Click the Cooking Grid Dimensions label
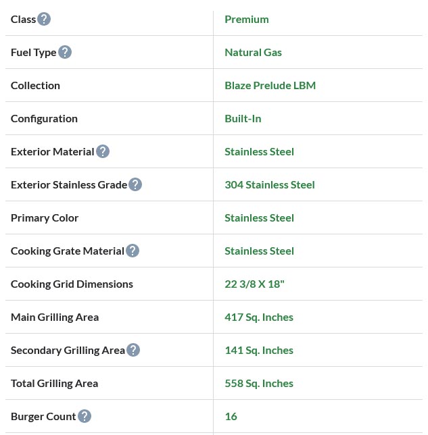The width and height of the screenshot is (428, 435). 72,284
